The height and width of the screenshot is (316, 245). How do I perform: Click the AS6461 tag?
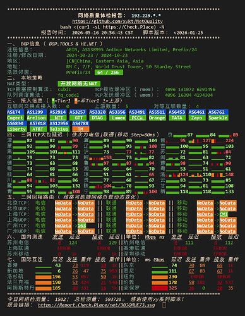[x=197, y=112]
